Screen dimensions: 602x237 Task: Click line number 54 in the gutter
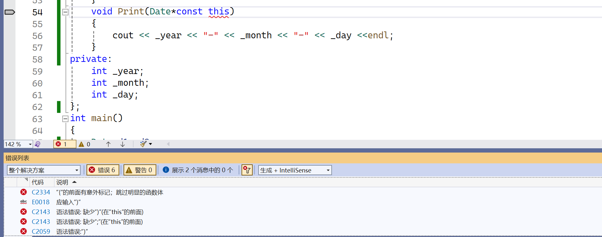[x=37, y=12]
